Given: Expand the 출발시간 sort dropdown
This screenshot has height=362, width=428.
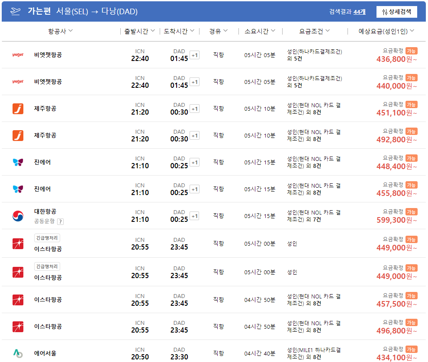Looking at the screenshot, I should click(140, 31).
